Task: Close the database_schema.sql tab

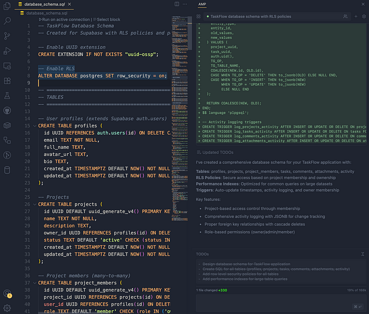Action: [70, 4]
